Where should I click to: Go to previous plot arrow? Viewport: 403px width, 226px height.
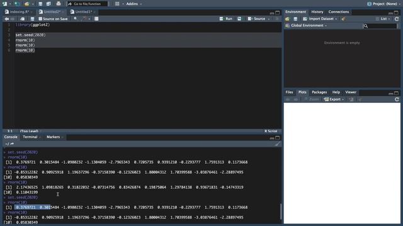point(288,99)
